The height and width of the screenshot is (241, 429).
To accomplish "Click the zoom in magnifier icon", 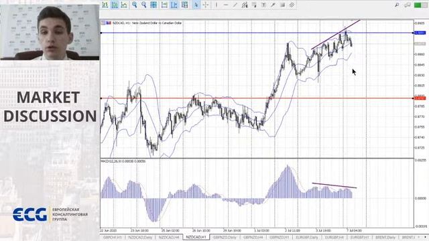I will coord(134,5).
